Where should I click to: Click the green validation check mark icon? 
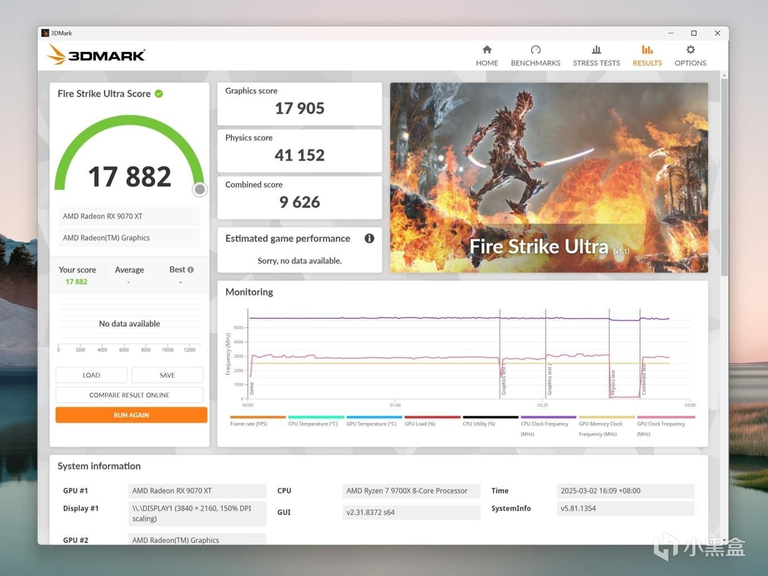pyautogui.click(x=159, y=93)
